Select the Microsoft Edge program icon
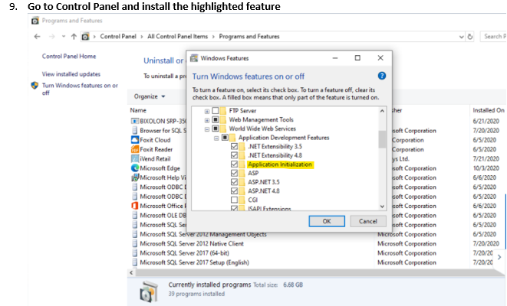Image resolution: width=507 pixels, height=306 pixels. pos(135,168)
